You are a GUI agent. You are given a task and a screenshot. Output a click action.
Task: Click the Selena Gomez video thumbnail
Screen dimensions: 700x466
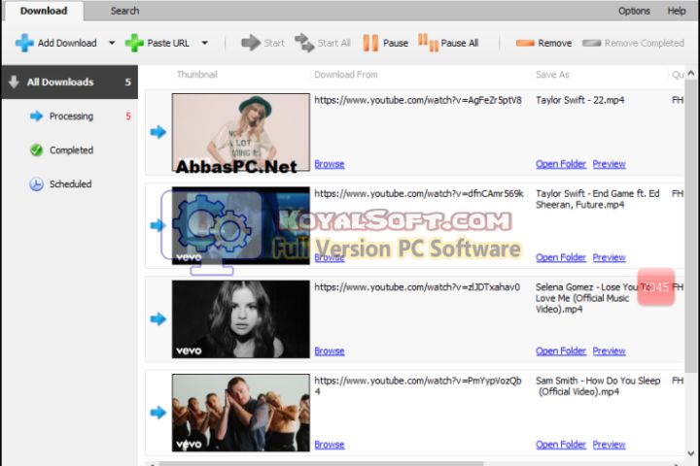(241, 319)
